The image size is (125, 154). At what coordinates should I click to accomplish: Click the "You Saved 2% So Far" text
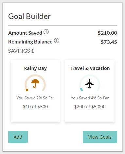click(x=35, y=98)
